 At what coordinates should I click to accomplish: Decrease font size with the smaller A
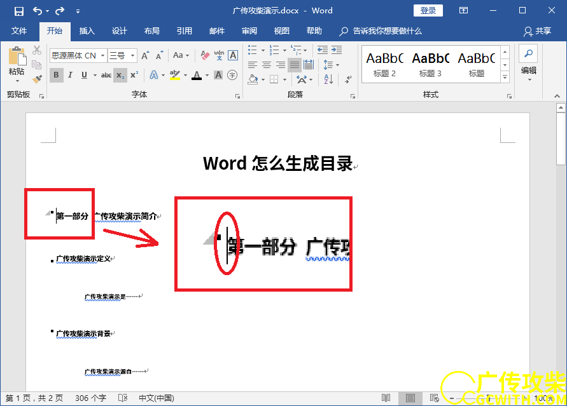[159, 55]
